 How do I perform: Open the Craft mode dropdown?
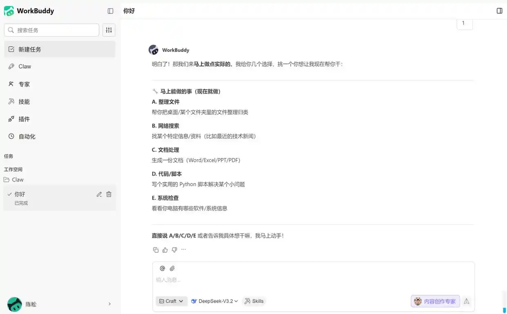(171, 301)
